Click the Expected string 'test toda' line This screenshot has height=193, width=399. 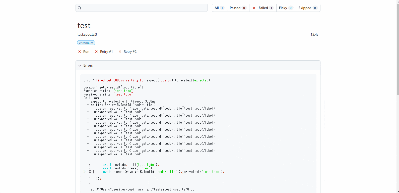108,91
